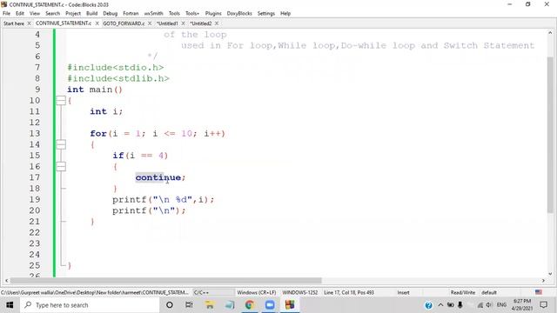This screenshot has width=557, height=313.
Task: Click the continue keyword on line 17
Action: [x=158, y=177]
